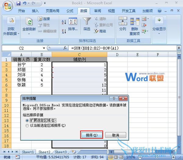183x160 pixels.
Task: Click the zoom slider handle
Action: (x=156, y=157)
